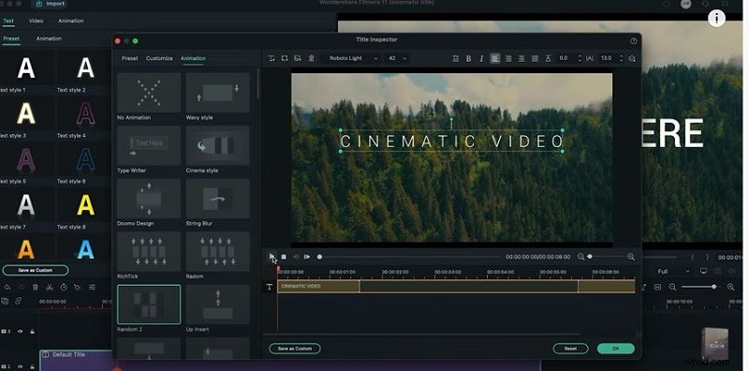The width and height of the screenshot is (749, 371).
Task: Click Save as Custom in Title Inspector
Action: click(295, 349)
